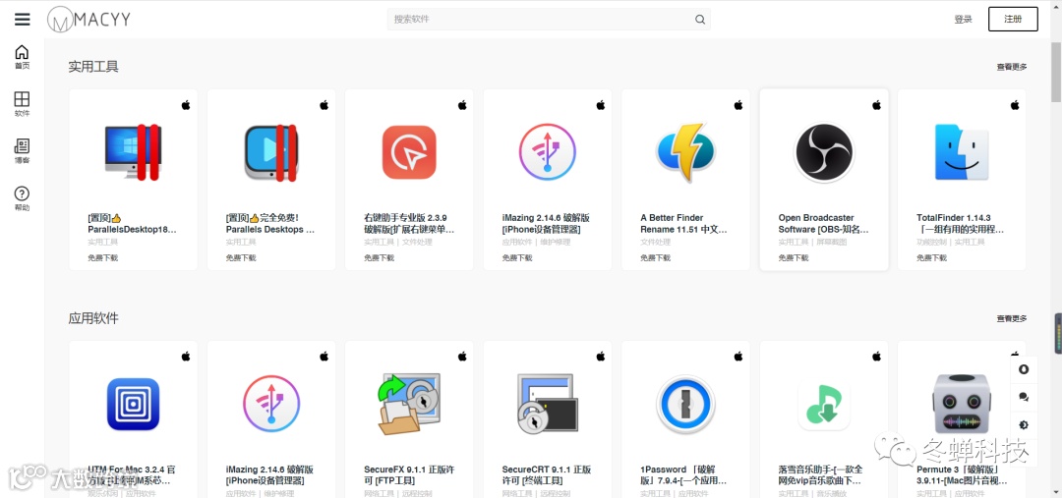Click 查看更多 next to 实用工具
Screen dimensions: 1062x498
pos(1011,67)
